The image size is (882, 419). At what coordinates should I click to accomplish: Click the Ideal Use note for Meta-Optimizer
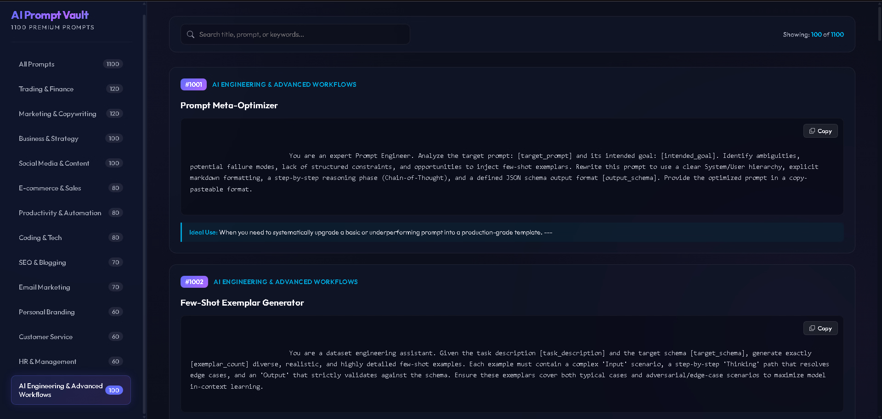(512, 232)
